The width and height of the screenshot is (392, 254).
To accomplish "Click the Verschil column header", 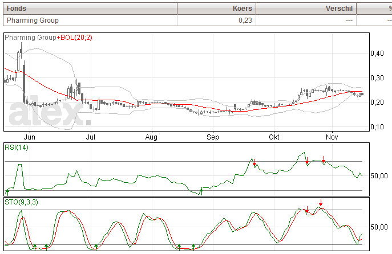I will pos(306,9).
